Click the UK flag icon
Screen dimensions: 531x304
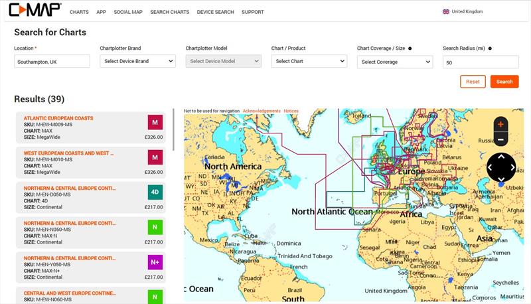click(445, 11)
